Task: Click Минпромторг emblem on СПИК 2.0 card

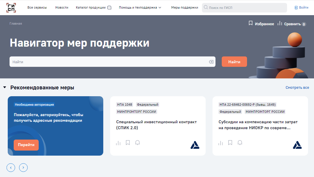Action: (x=195, y=145)
